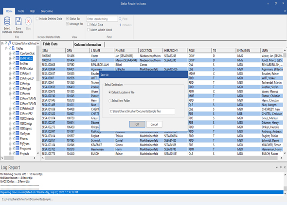Viewport: 287px width, 205px height.
Task: Click the ConformStat table icon
Action: click(x=18, y=53)
